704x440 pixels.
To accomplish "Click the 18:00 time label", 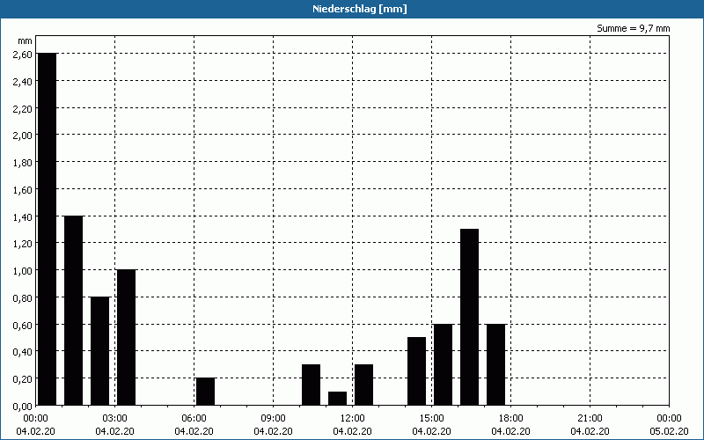I will pyautogui.click(x=510, y=418).
